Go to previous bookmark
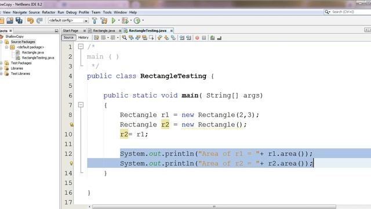The width and height of the screenshot is (371, 209). point(160,38)
